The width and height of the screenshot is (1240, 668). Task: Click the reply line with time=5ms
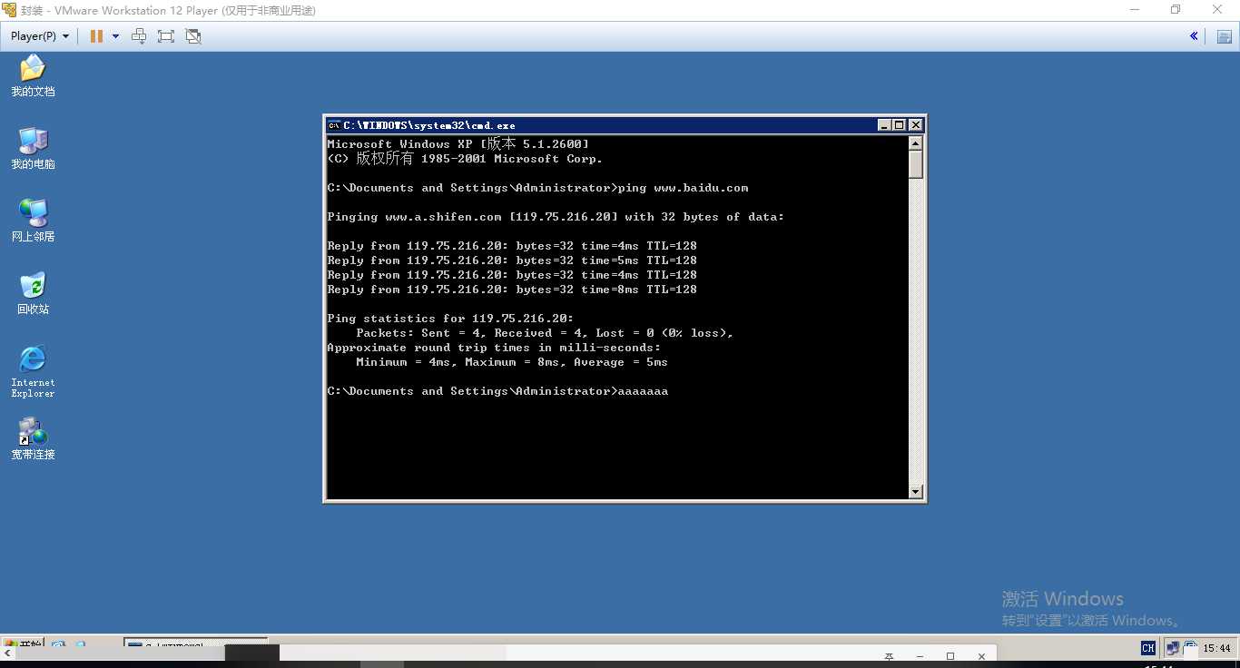(512, 260)
